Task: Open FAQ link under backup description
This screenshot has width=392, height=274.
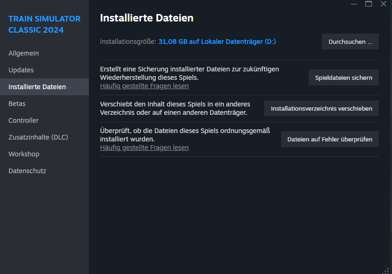Action: click(144, 86)
